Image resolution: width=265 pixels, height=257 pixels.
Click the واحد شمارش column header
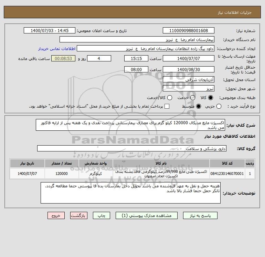(96, 163)
